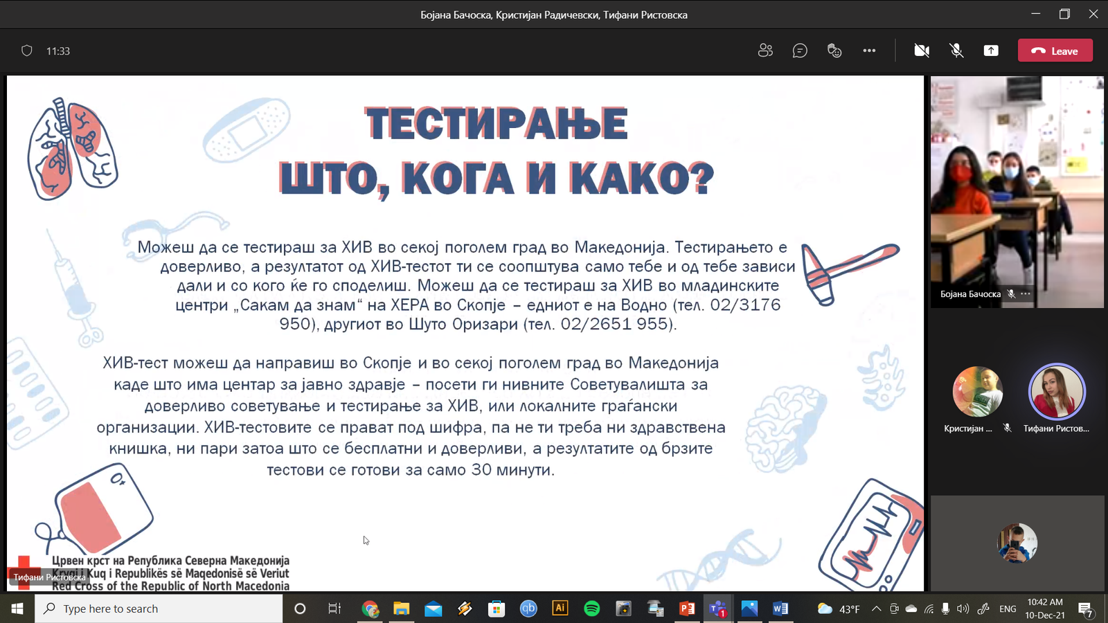Open the More actions ellipsis menu
The image size is (1108, 623).
[x=869, y=51]
